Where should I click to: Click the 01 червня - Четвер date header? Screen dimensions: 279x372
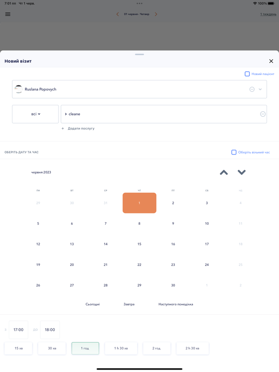(137, 14)
